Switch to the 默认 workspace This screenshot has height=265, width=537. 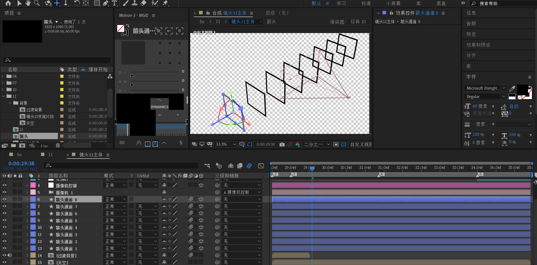[x=316, y=3]
